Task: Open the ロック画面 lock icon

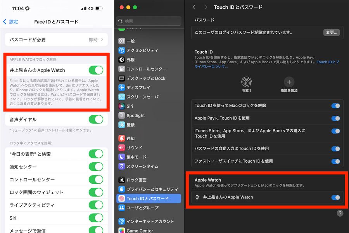Action: click(x=121, y=180)
